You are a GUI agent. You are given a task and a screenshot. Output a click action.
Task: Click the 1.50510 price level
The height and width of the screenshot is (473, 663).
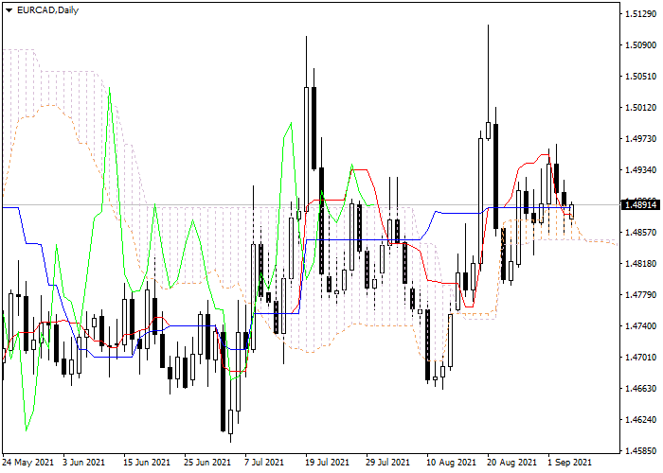pos(640,77)
